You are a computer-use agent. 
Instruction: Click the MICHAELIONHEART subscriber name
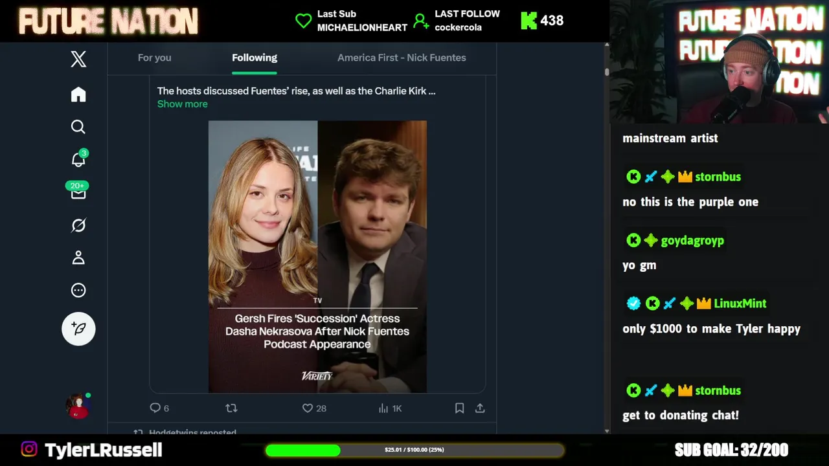coord(362,27)
